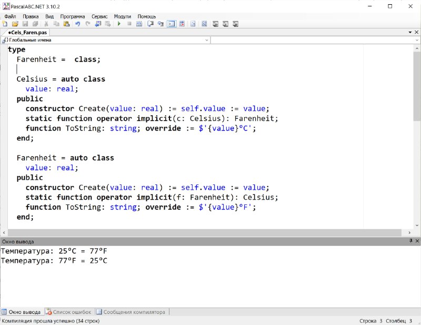Switch to the Сообщения компилятора tab

(x=131, y=312)
